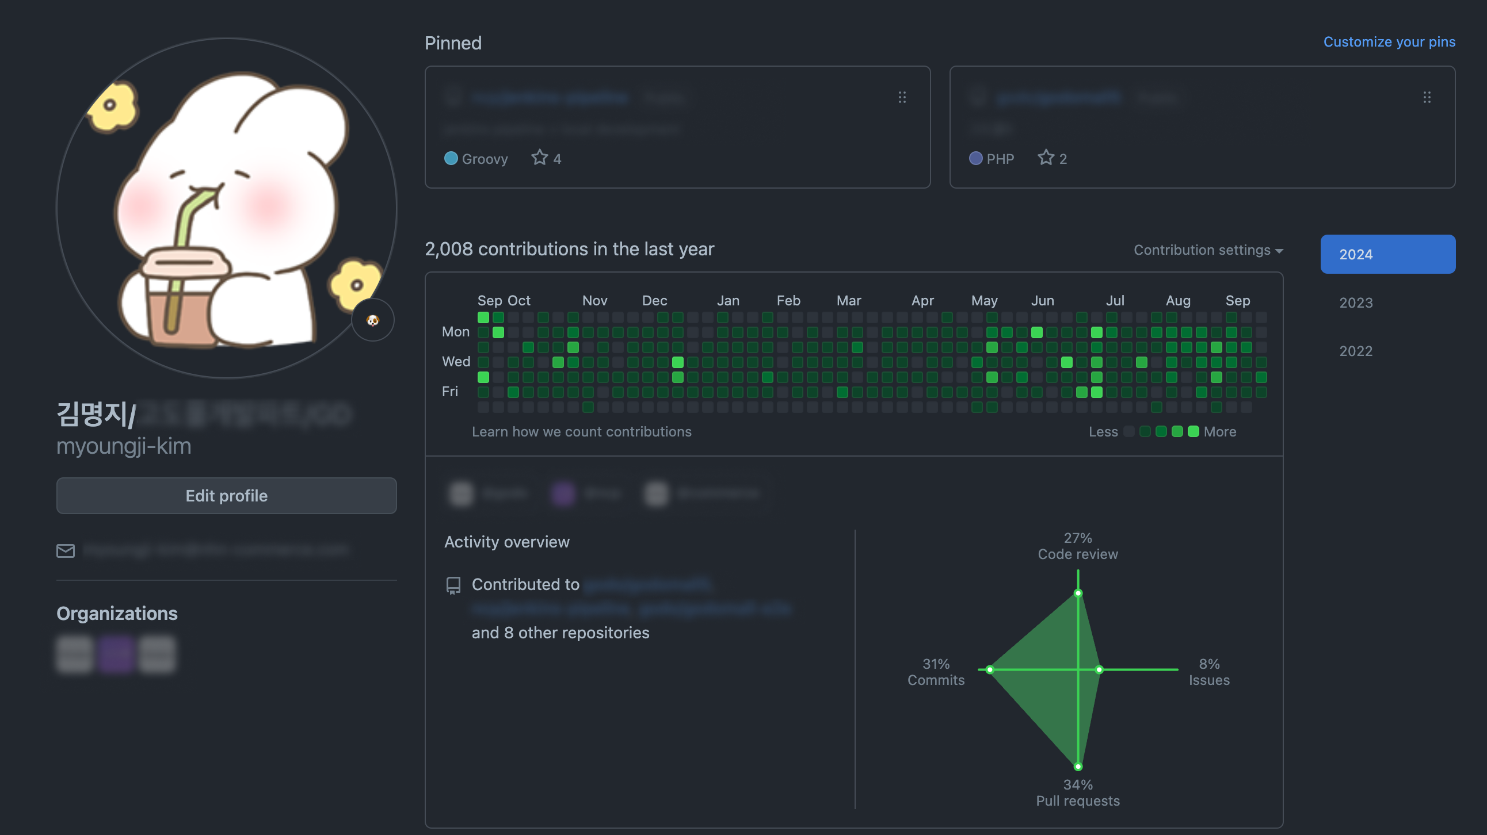The width and height of the screenshot is (1487, 835).
Task: Click the repository icon beside Contributed to
Action: coord(453,585)
